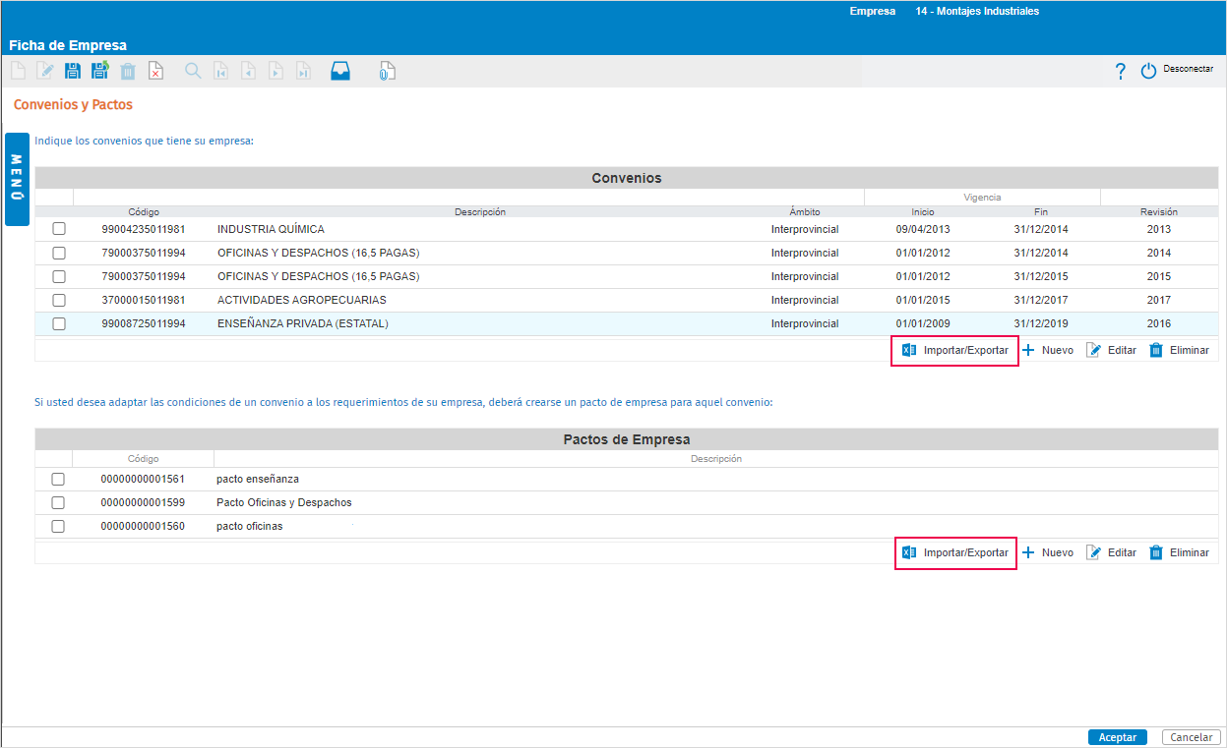
Task: Click the Descripción header in Pactos de Empresa
Action: [716, 459]
